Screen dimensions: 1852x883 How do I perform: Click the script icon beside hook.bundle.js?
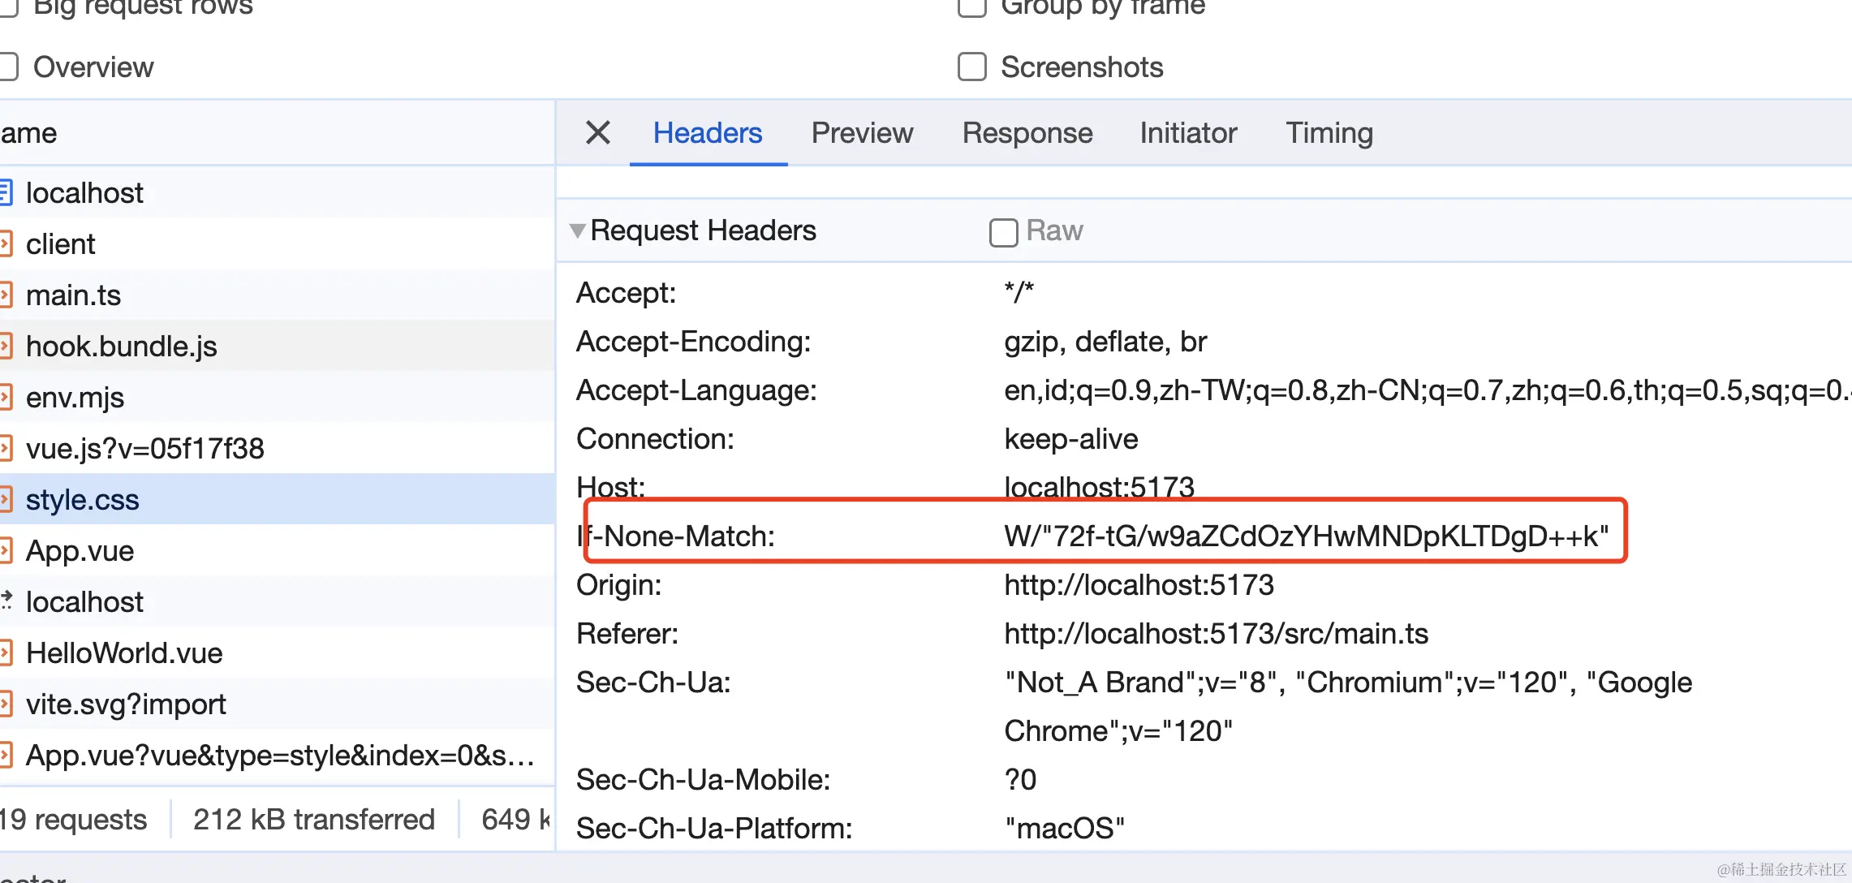pos(5,347)
